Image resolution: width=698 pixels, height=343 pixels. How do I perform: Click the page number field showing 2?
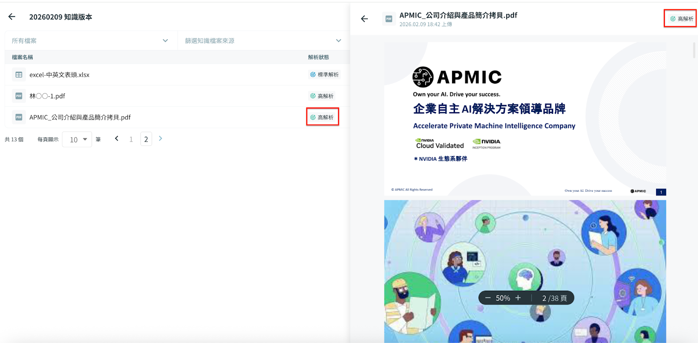544,298
